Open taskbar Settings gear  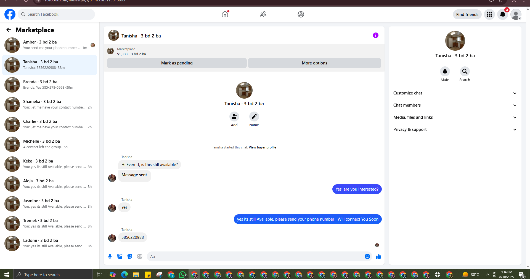[x=438, y=275]
